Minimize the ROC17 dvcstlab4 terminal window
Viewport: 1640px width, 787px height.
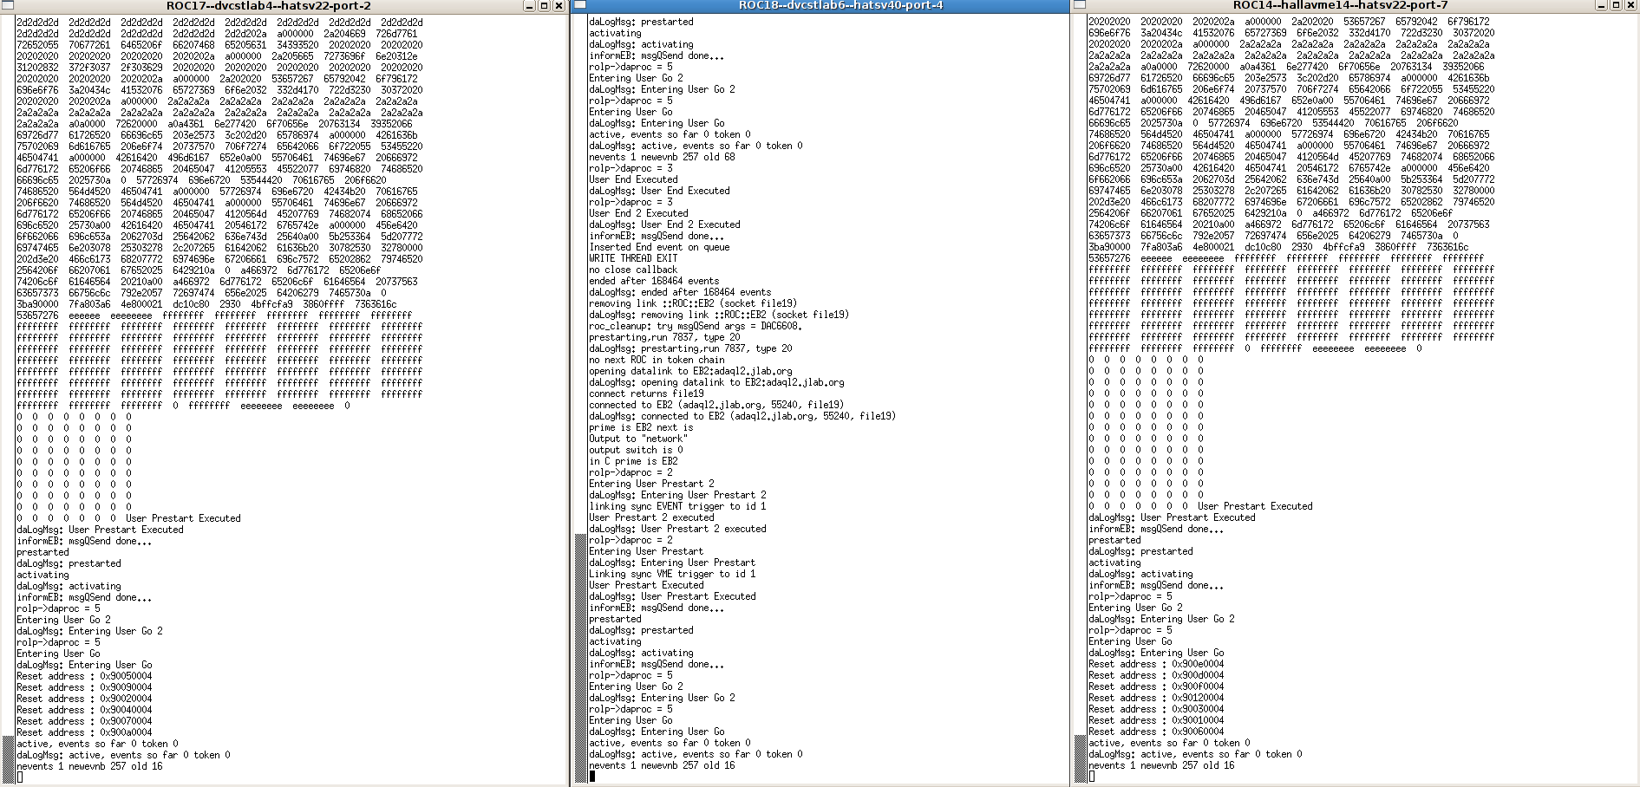(x=530, y=6)
